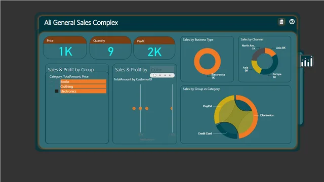Click 'Sales by Group vs Category' title
Viewport: 324px width, 182px height.
point(201,89)
